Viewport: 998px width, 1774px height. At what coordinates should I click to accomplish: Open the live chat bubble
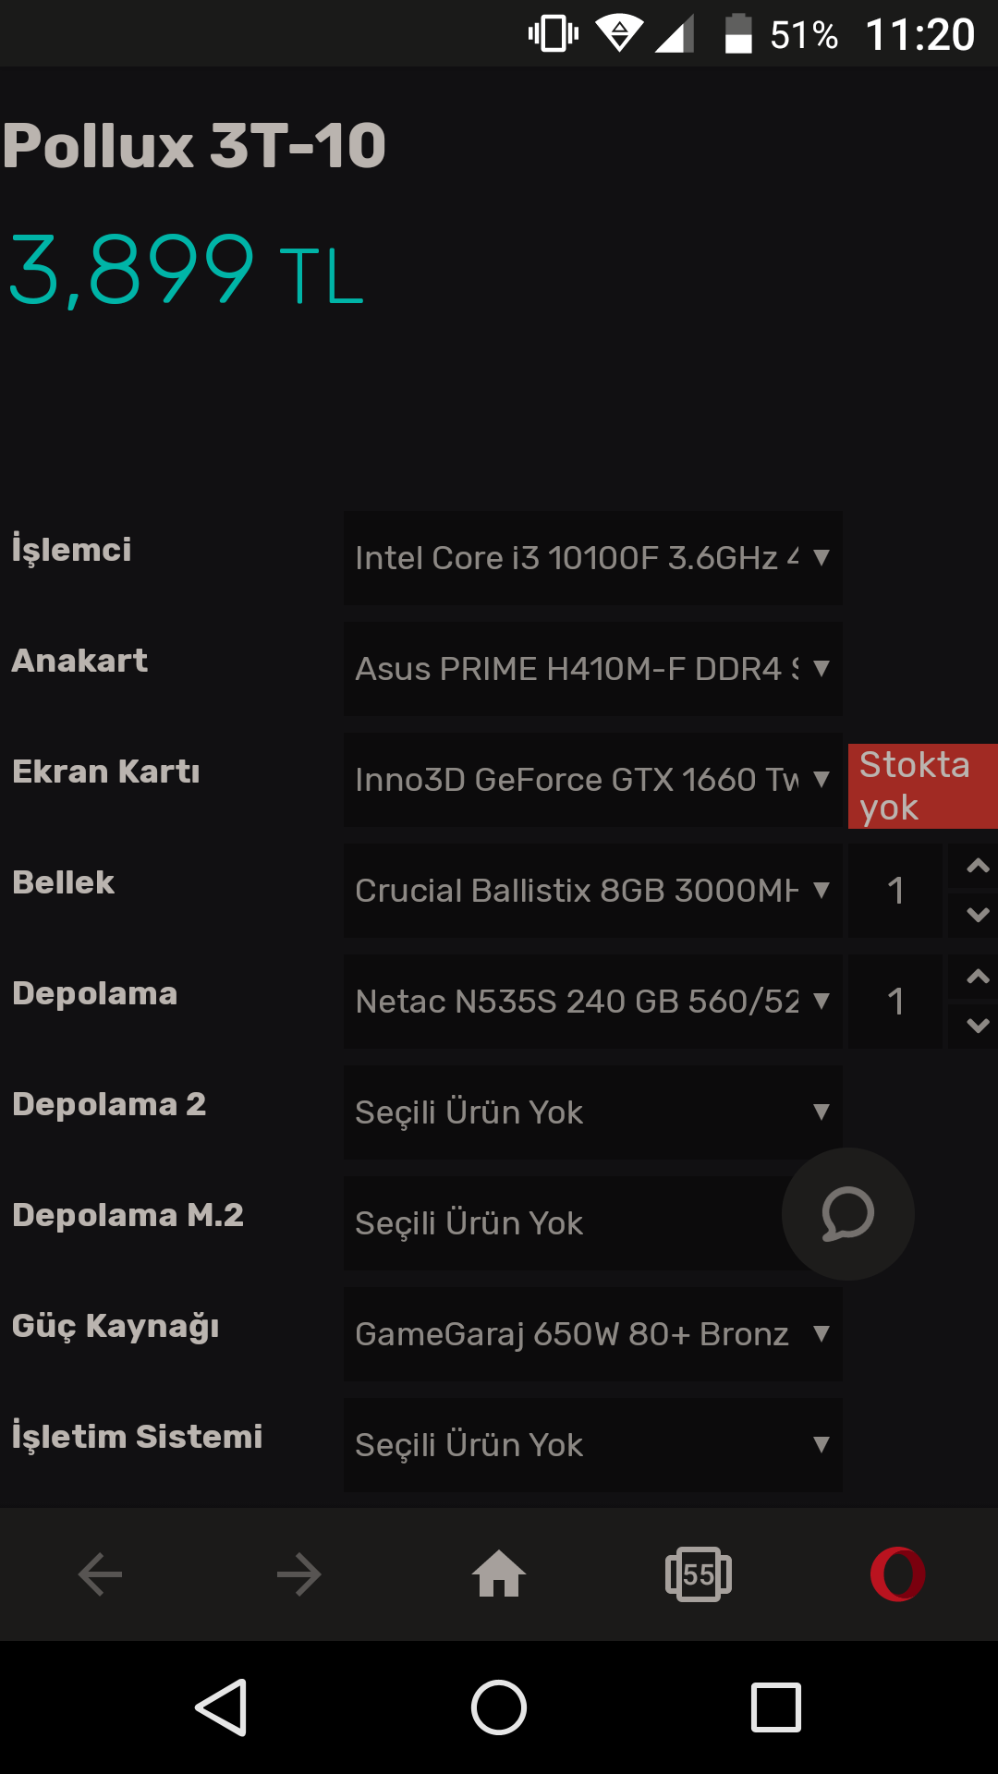click(847, 1214)
